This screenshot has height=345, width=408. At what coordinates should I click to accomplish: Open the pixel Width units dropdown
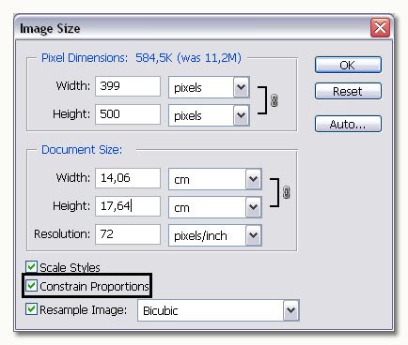click(209, 87)
